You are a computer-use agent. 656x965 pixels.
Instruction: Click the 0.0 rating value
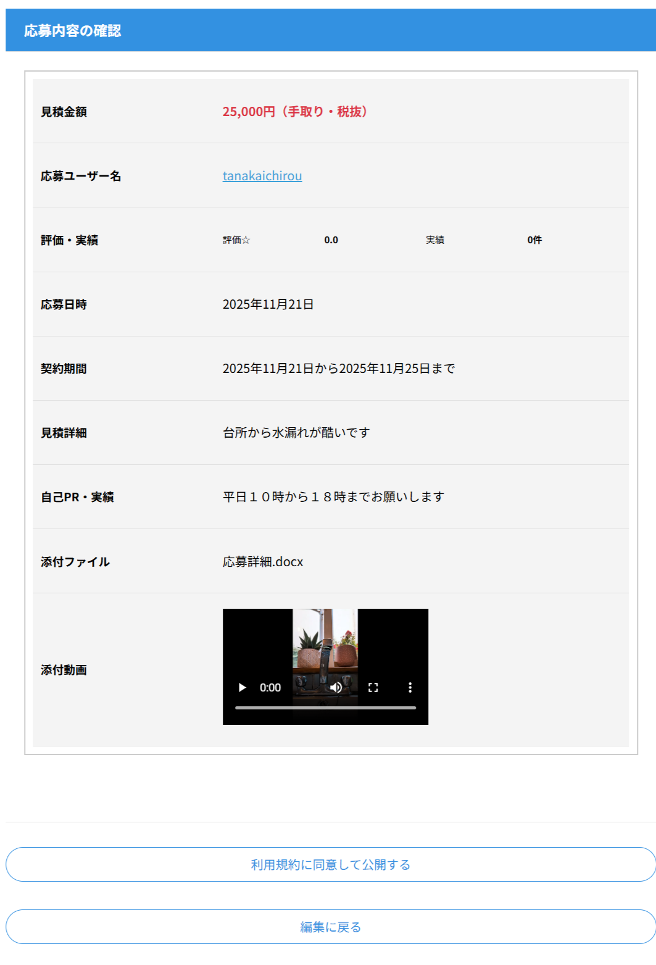[331, 240]
